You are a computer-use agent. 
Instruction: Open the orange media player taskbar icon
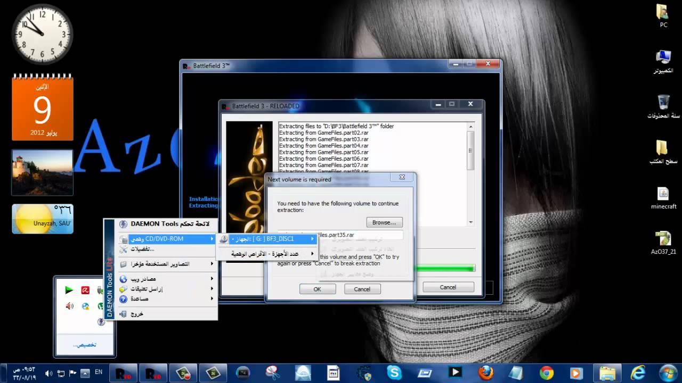(577, 372)
